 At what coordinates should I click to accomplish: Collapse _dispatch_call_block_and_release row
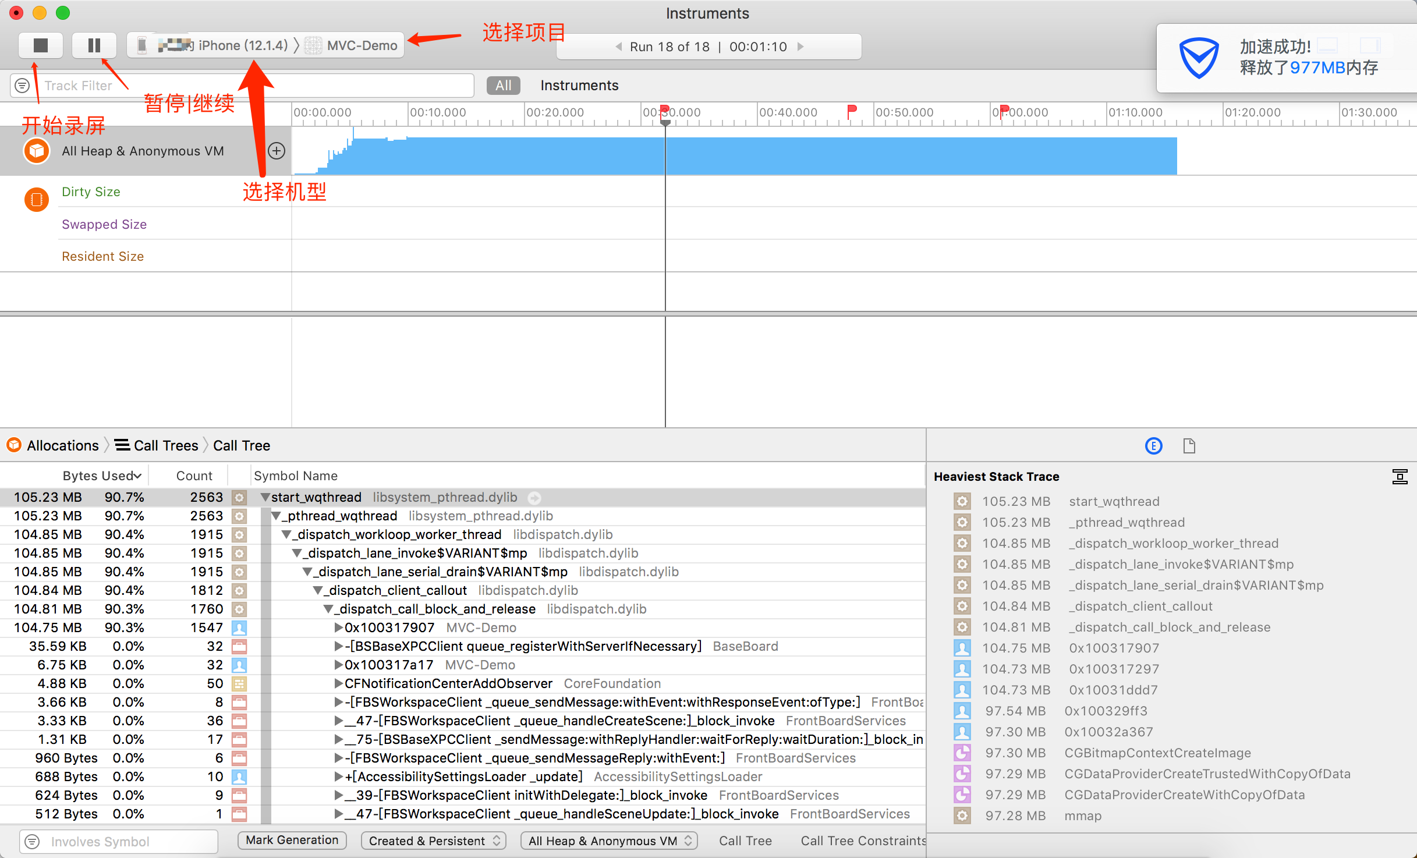(x=329, y=609)
